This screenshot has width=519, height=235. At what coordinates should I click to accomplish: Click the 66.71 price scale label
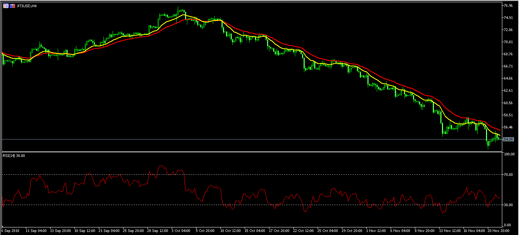[x=508, y=66]
